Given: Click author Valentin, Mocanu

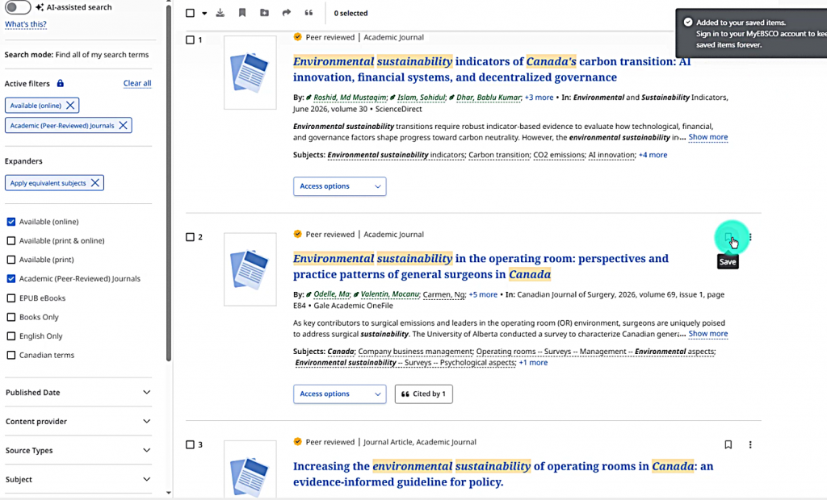Looking at the screenshot, I should click(x=389, y=294).
